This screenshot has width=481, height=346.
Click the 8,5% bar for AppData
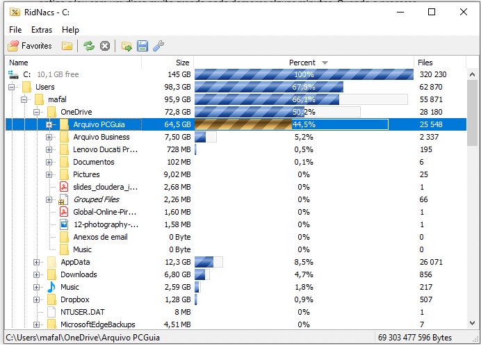209,262
